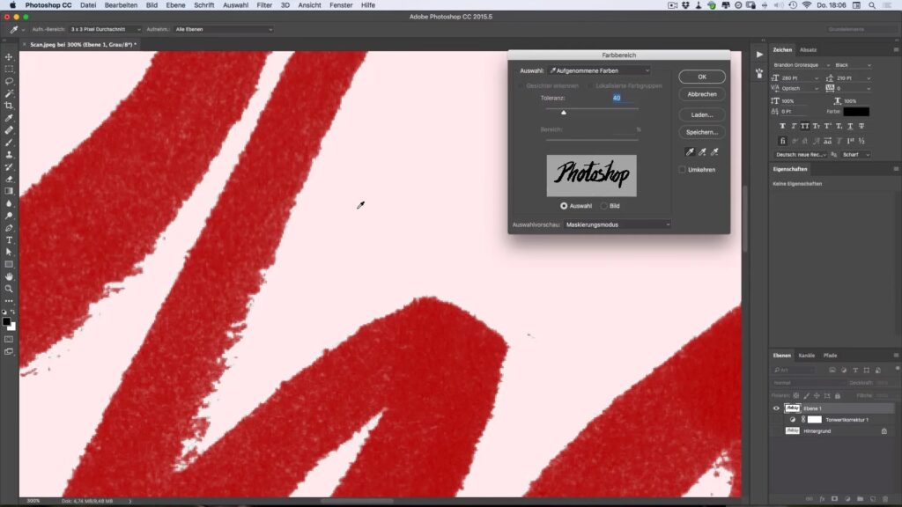
Task: Hide the Ebene 1 layer visibility
Action: point(776,408)
